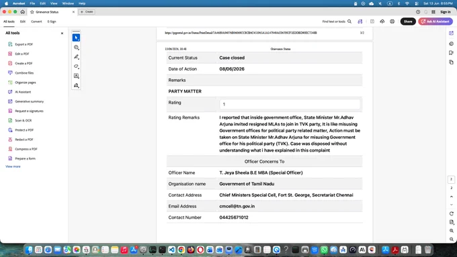
Task: Star the Grievance Status document
Action: click(x=32, y=12)
